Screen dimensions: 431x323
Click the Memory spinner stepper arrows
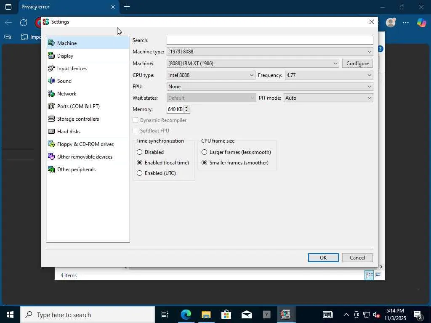point(186,109)
